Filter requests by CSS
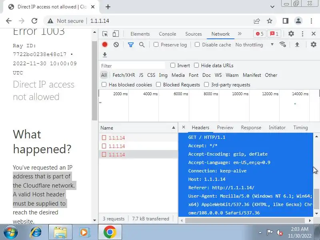This screenshot has height=240, width=320. pos(151,75)
